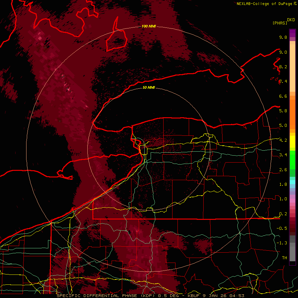298x298 pixels.
Task: Click the TH label on the color scale
Action: pos(284,258)
